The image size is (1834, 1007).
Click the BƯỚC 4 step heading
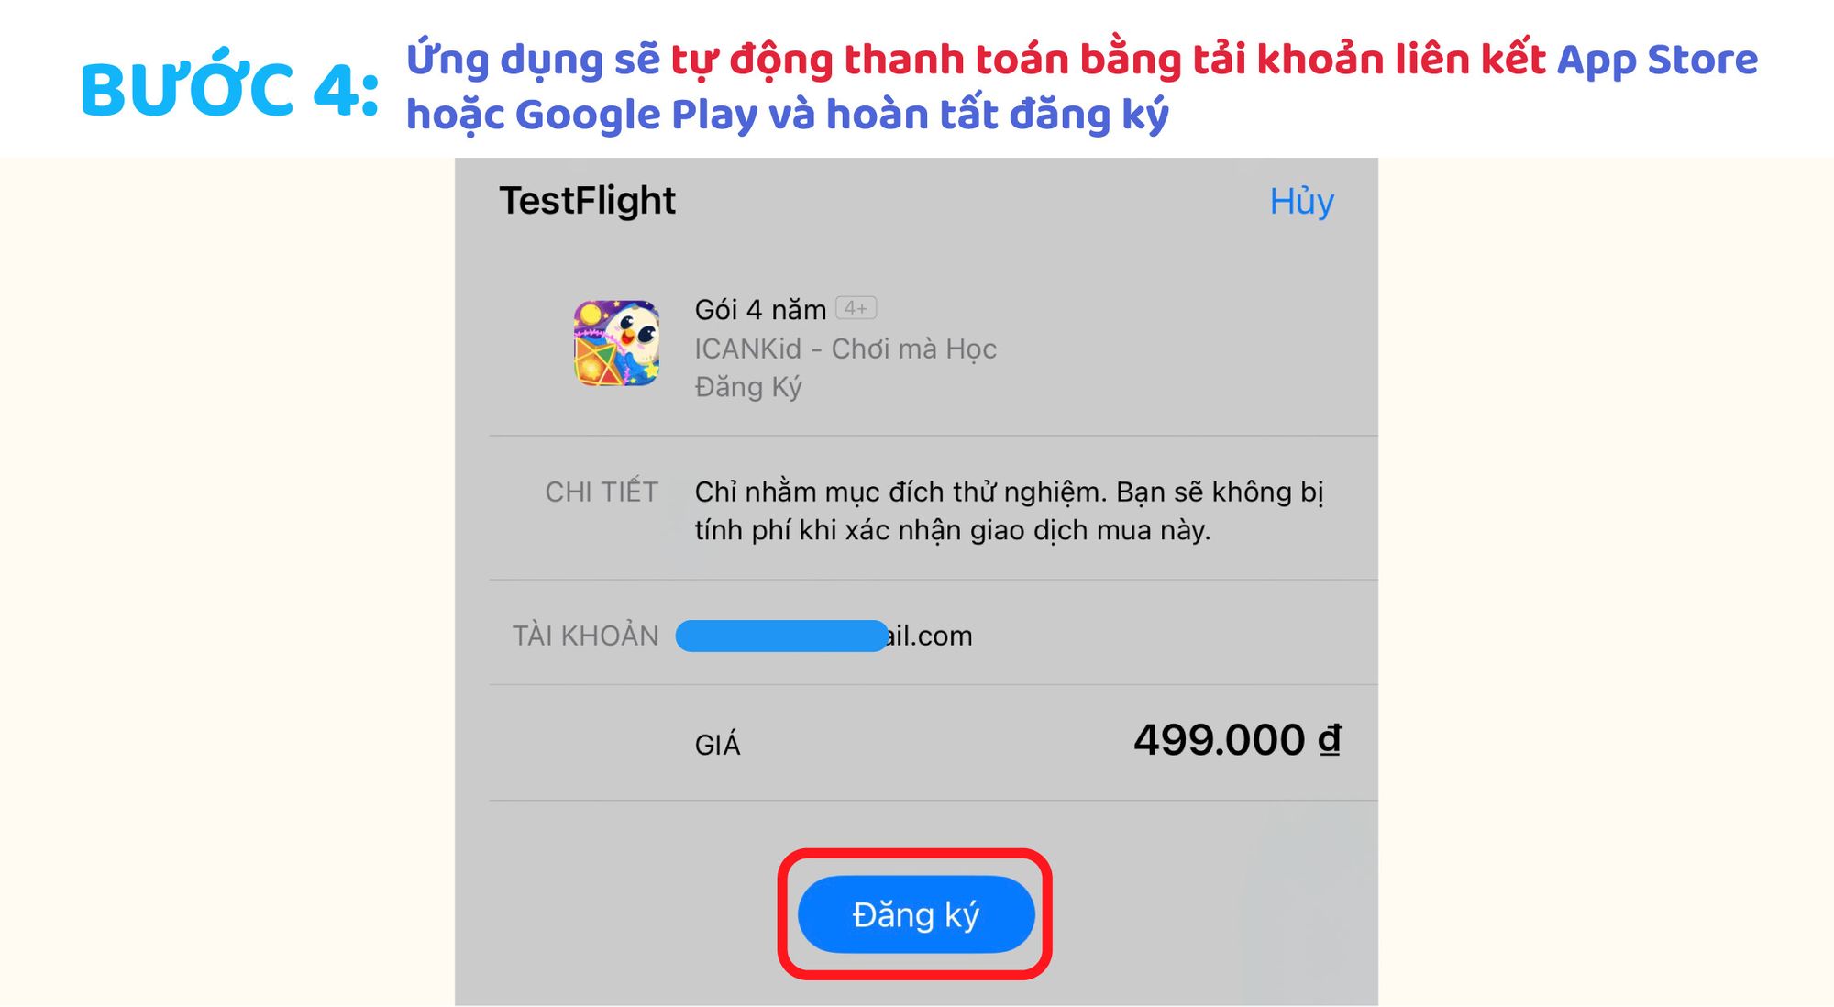(230, 90)
